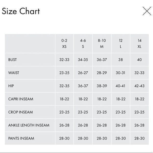Select the 4-6 S column header
Screen dimensions: 153x153
pos(83,44)
